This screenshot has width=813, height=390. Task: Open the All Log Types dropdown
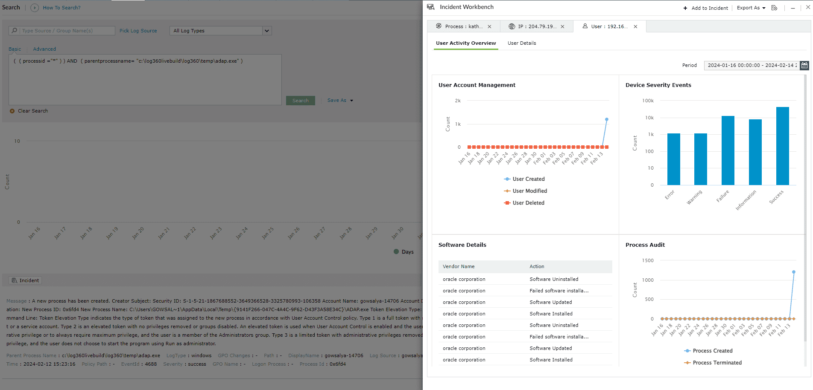pos(220,31)
